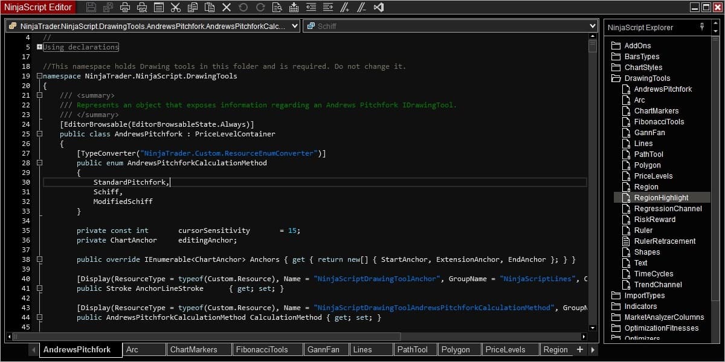Viewport: 725px width, 362px height.
Task: Switch to the ChartMarkers tab
Action: pos(199,349)
